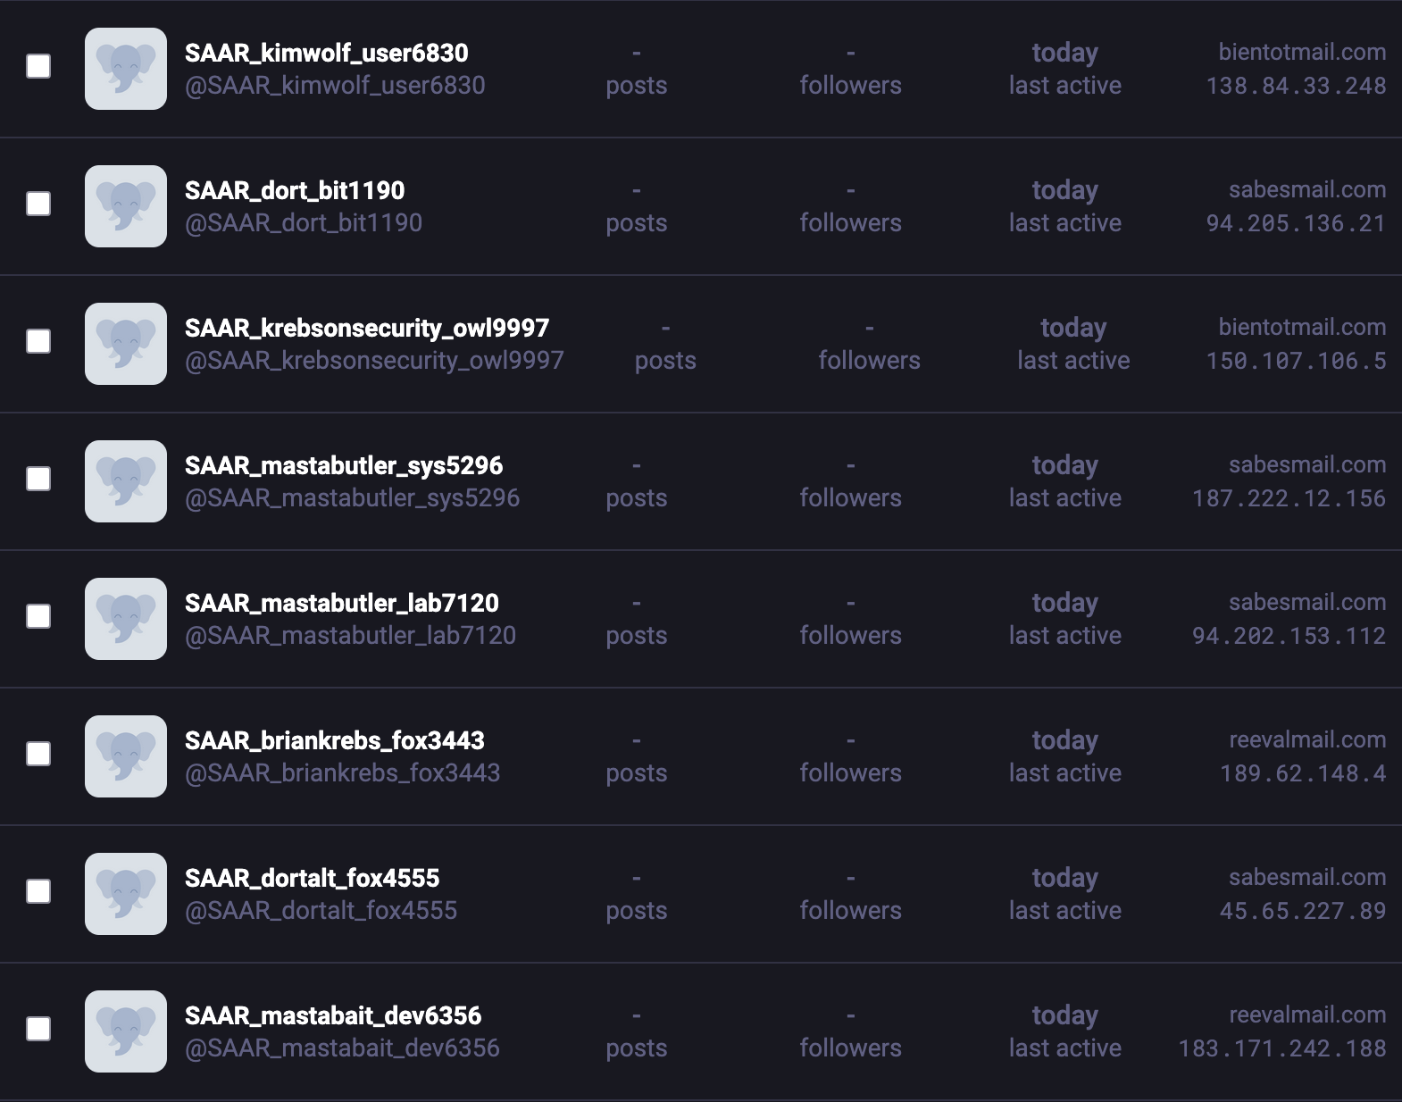This screenshot has width=1402, height=1102.
Task: Click the IP address 187.222.12.156
Action: click(x=1289, y=498)
